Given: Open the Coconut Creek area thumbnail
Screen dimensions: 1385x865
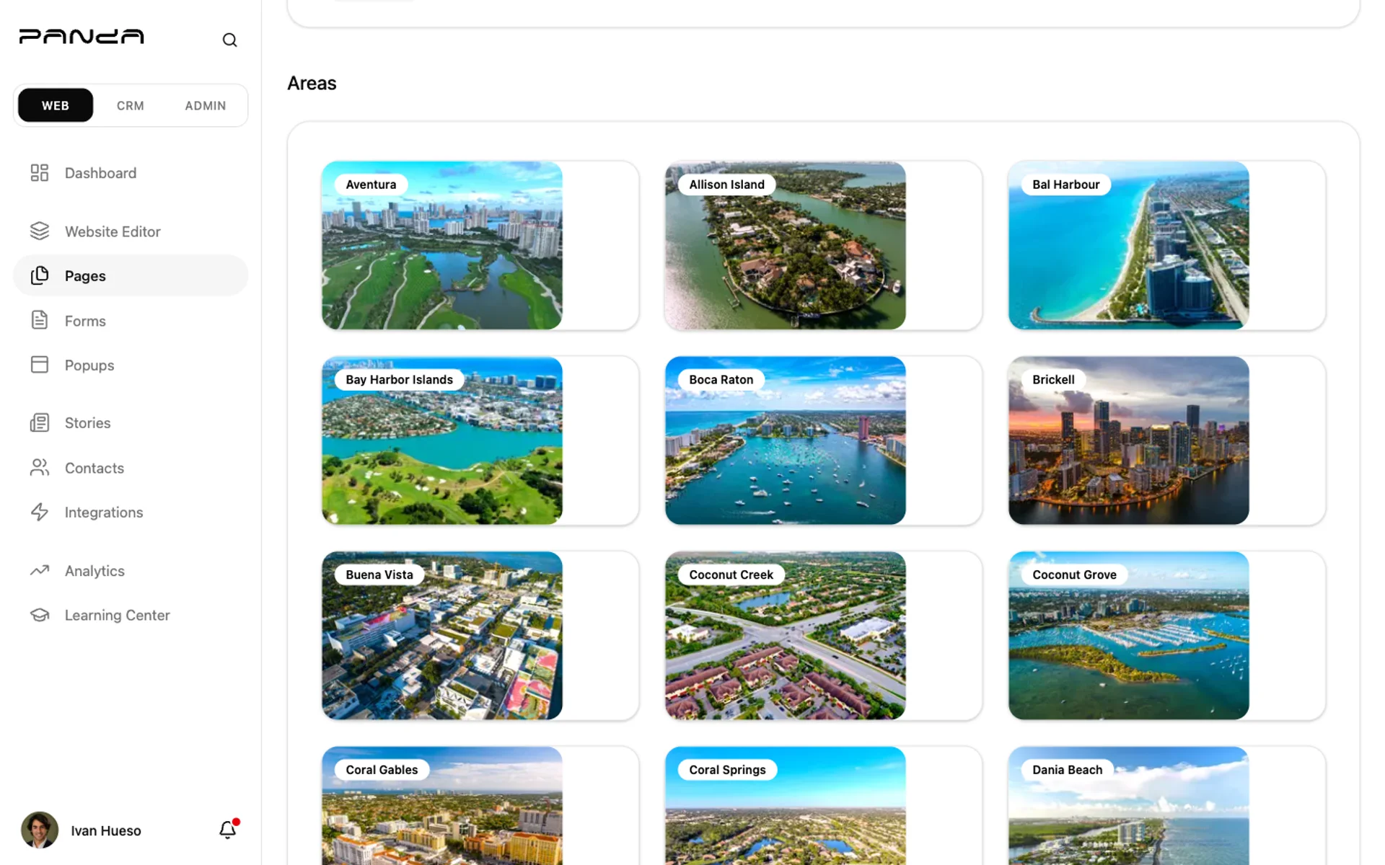Looking at the screenshot, I should pyautogui.click(x=786, y=636).
